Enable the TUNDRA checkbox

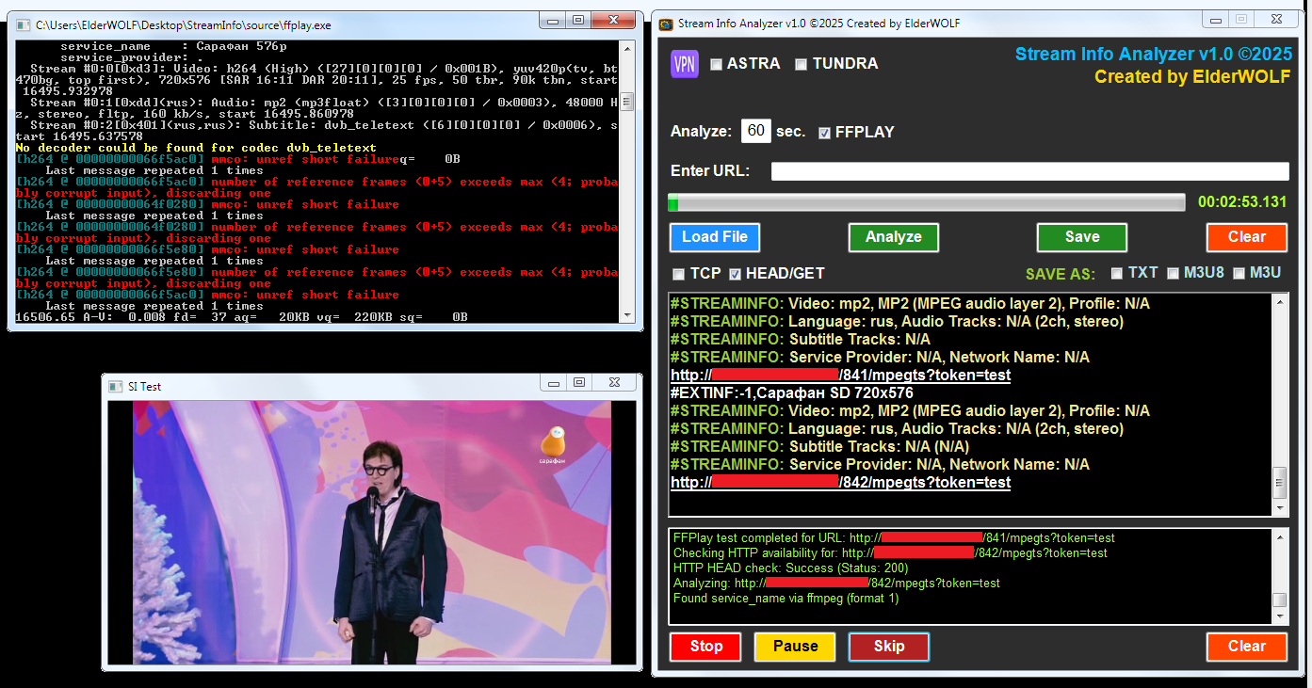[x=801, y=64]
